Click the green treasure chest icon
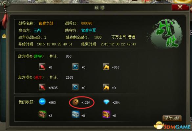 [x=42, y=114]
